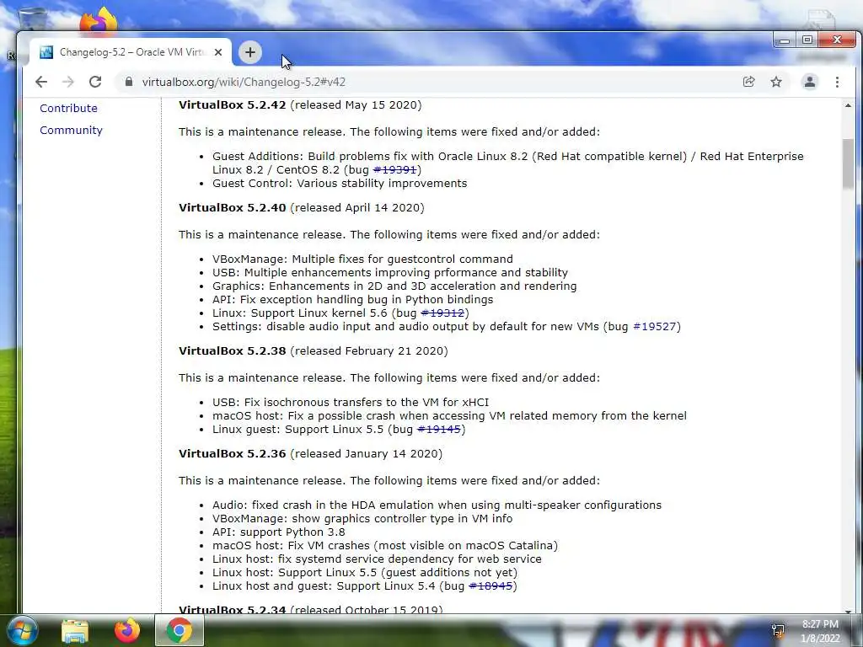Click 'macOS host: Fix VM crashes' item
Screen dimensions: 863x647
tap(385, 546)
